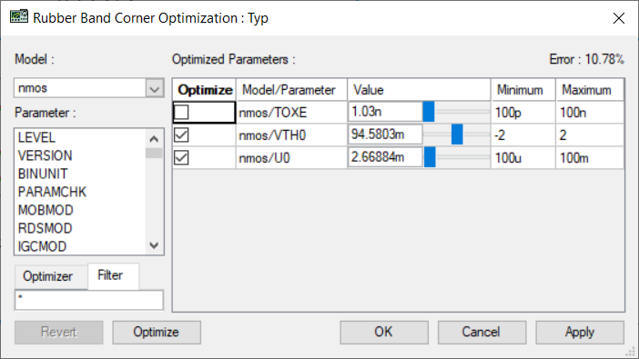
Task: Open the nmos Model dropdown
Action: (155, 88)
